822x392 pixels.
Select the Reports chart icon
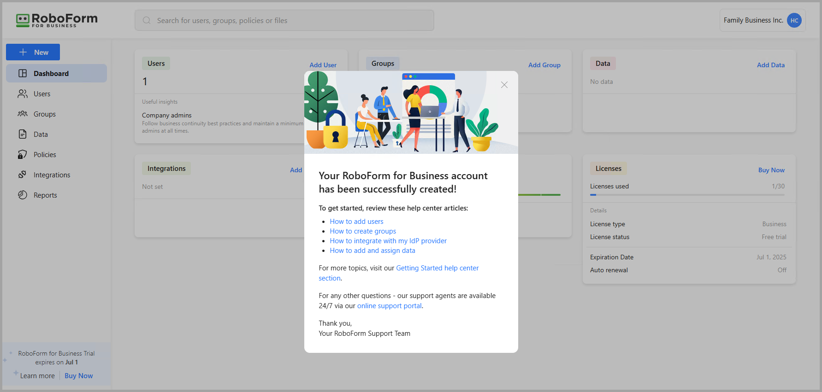[23, 195]
